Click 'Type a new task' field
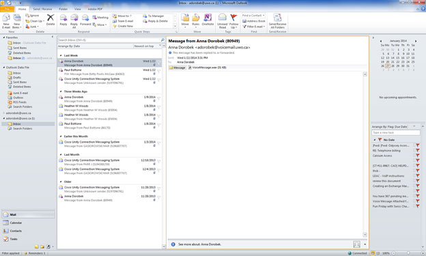 coord(395,132)
